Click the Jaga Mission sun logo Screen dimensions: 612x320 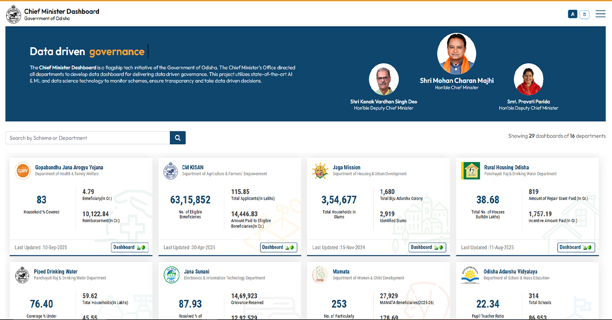[x=320, y=171]
